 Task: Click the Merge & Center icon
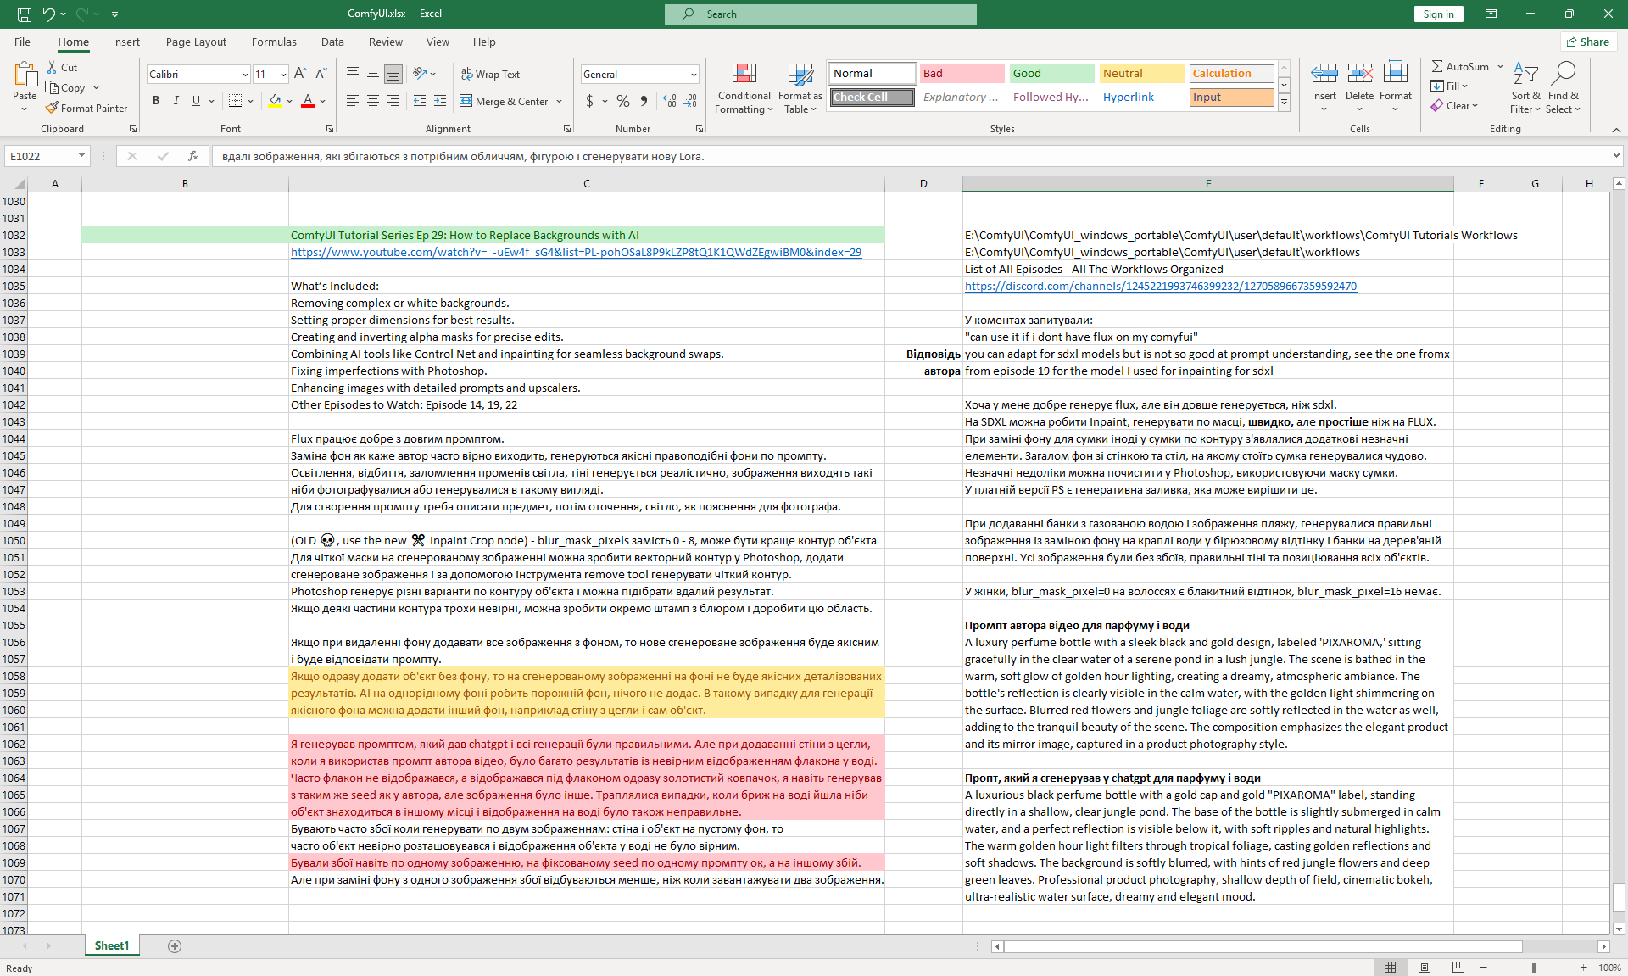(x=466, y=101)
